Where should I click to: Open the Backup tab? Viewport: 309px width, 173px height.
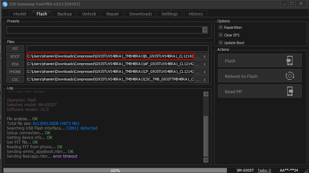click(x=64, y=14)
